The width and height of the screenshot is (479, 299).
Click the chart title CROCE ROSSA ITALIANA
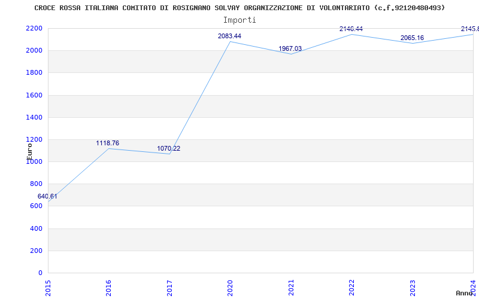coord(239,8)
